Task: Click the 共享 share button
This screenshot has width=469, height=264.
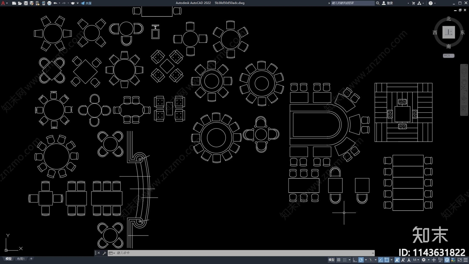Action: click(x=86, y=3)
